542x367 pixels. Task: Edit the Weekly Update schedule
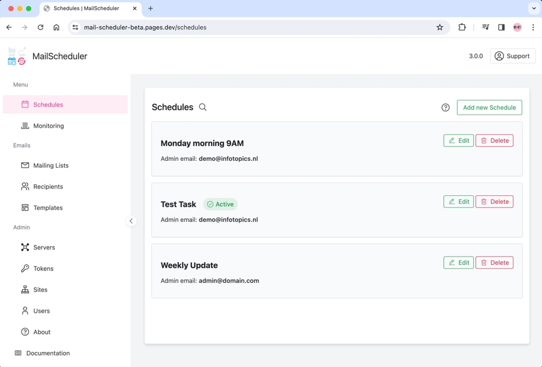coord(458,262)
